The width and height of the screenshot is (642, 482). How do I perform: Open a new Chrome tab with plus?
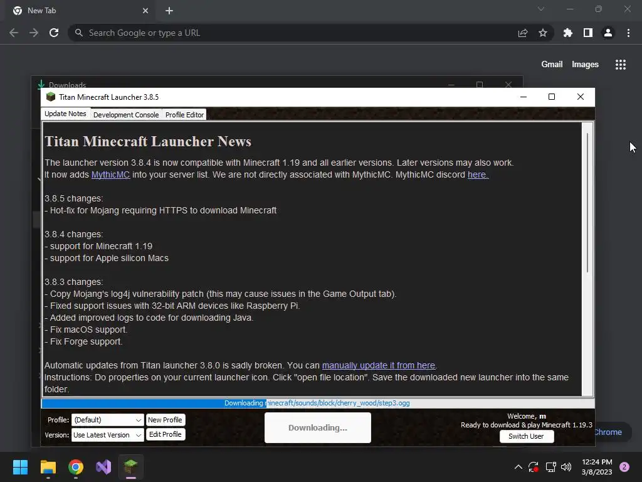pyautogui.click(x=169, y=11)
